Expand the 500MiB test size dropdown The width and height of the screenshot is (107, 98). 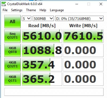(43, 18)
